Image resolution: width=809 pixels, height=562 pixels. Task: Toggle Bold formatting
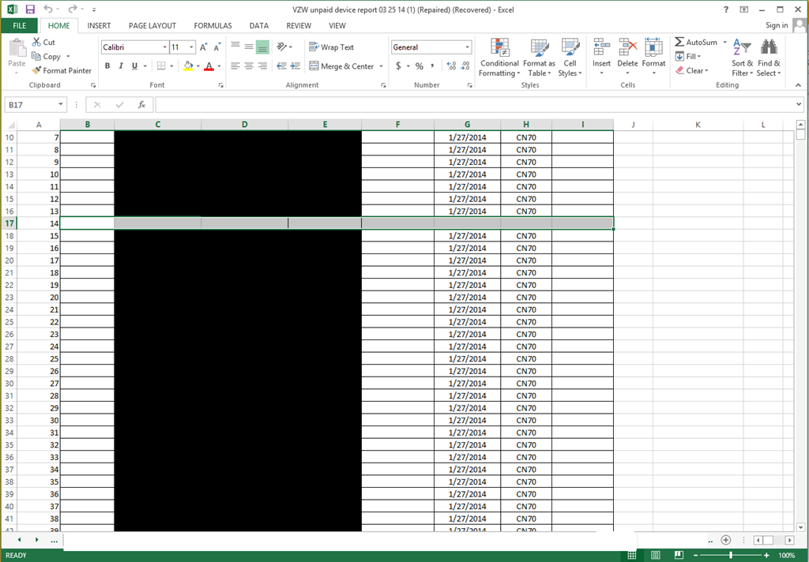(107, 66)
